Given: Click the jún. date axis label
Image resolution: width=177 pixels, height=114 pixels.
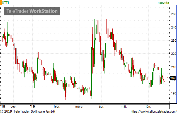Looking at the screenshot, I should (148, 106).
